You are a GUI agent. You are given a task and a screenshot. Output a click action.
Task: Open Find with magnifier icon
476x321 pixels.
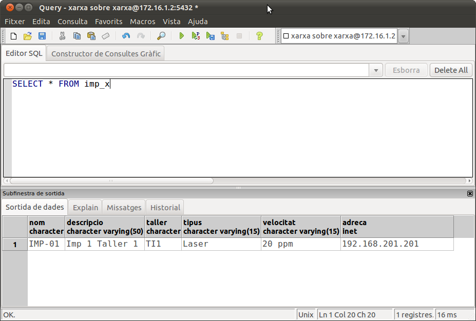point(161,36)
